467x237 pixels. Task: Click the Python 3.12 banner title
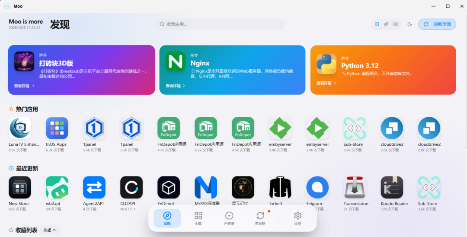tap(360, 66)
